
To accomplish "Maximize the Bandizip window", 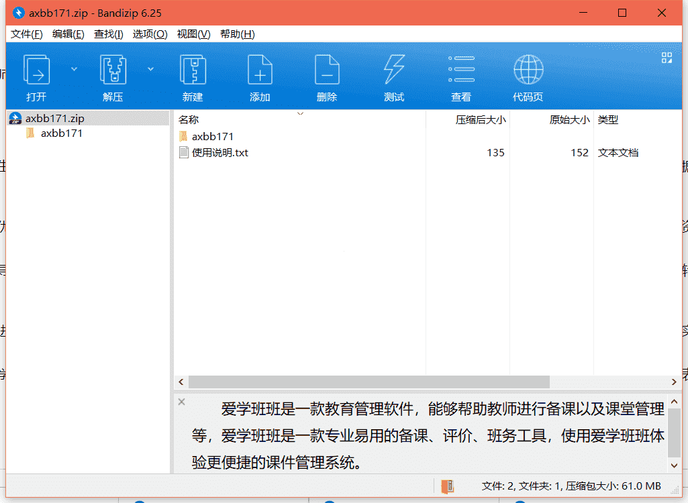I will (622, 13).
